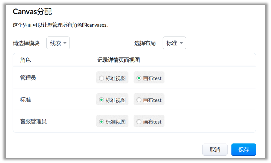Expand the 标准 layout dropdown
This screenshot has height=163, width=271.
[x=174, y=43]
